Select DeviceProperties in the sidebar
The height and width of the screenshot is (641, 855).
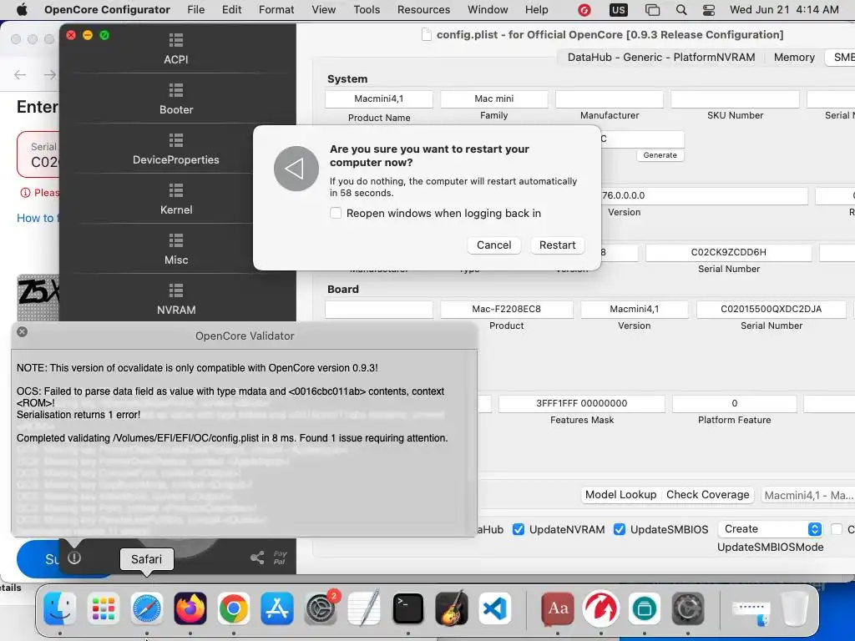coord(175,149)
